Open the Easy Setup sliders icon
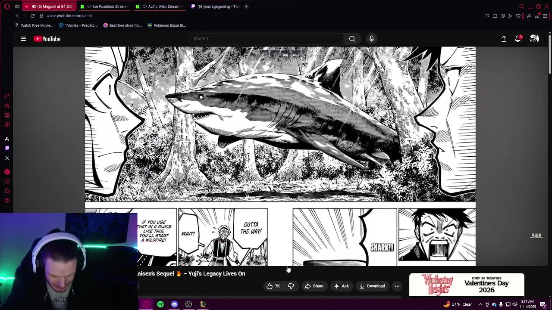Screen dimensions: 552x310 pyautogui.click(x=545, y=16)
